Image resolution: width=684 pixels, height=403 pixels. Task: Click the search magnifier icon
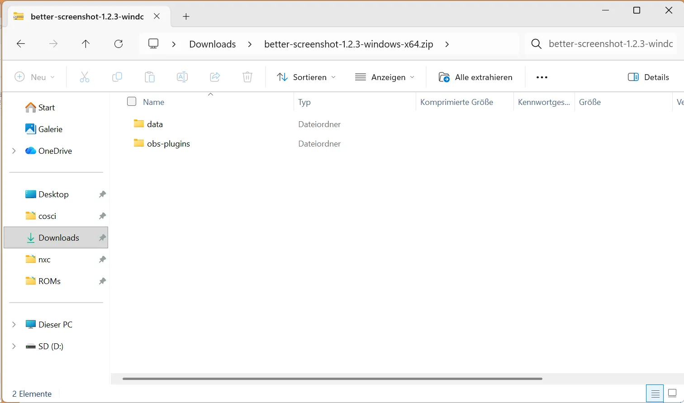(x=537, y=44)
